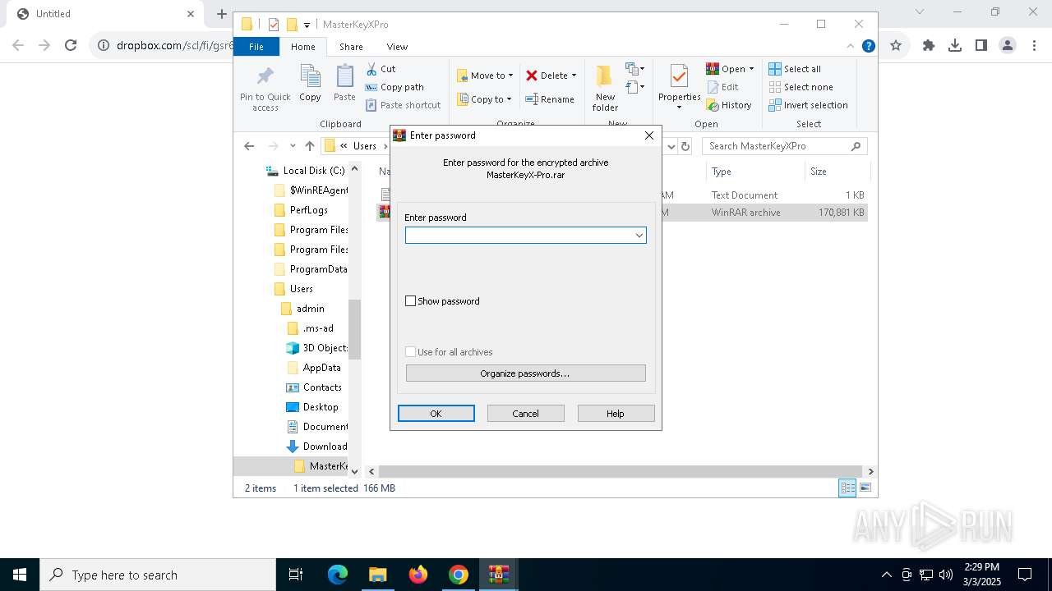Screen dimensions: 1052x591
Task: Click Organize passwords button
Action: pos(526,373)
